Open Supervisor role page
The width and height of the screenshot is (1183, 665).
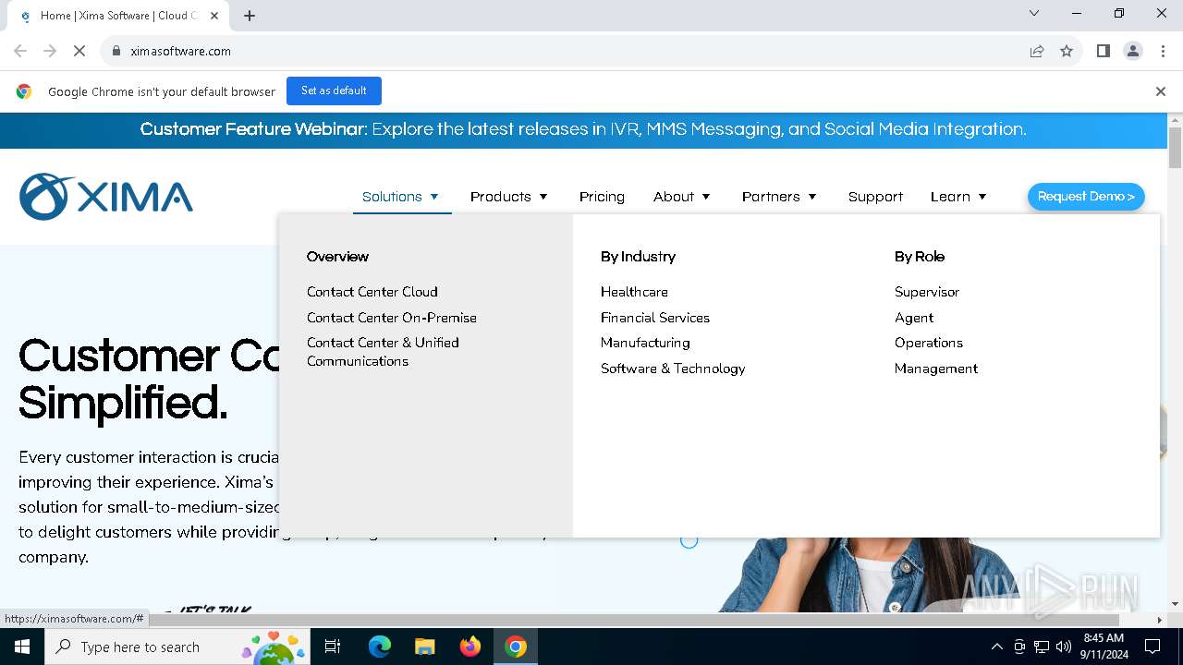tap(927, 292)
